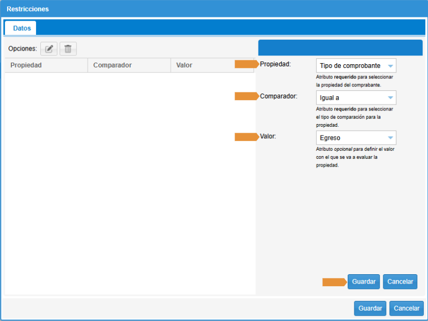Image resolution: width=428 pixels, height=321 pixels.
Task: Expand the Igual a comparator dropdown
Action: (356, 98)
